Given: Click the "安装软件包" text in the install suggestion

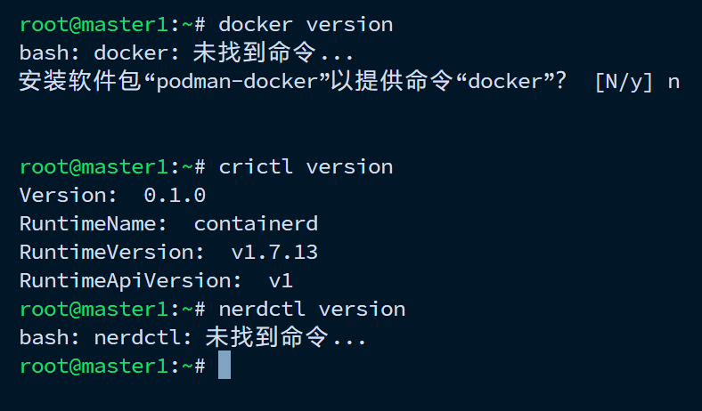Looking at the screenshot, I should coord(79,82).
